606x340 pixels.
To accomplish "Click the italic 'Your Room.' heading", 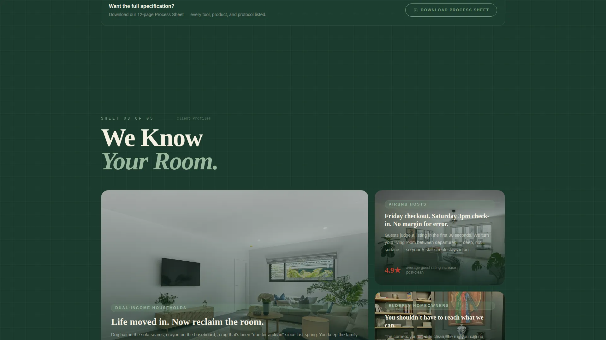I will point(159,161).
